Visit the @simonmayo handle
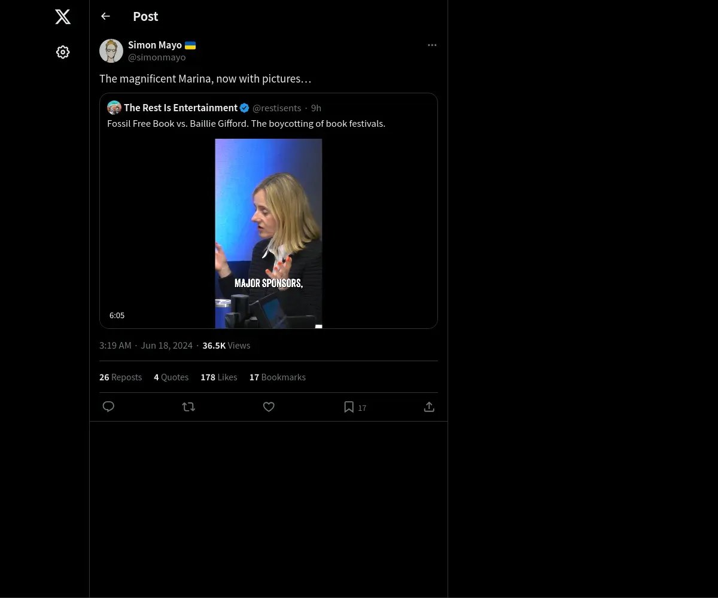This screenshot has height=598, width=718. (x=157, y=57)
